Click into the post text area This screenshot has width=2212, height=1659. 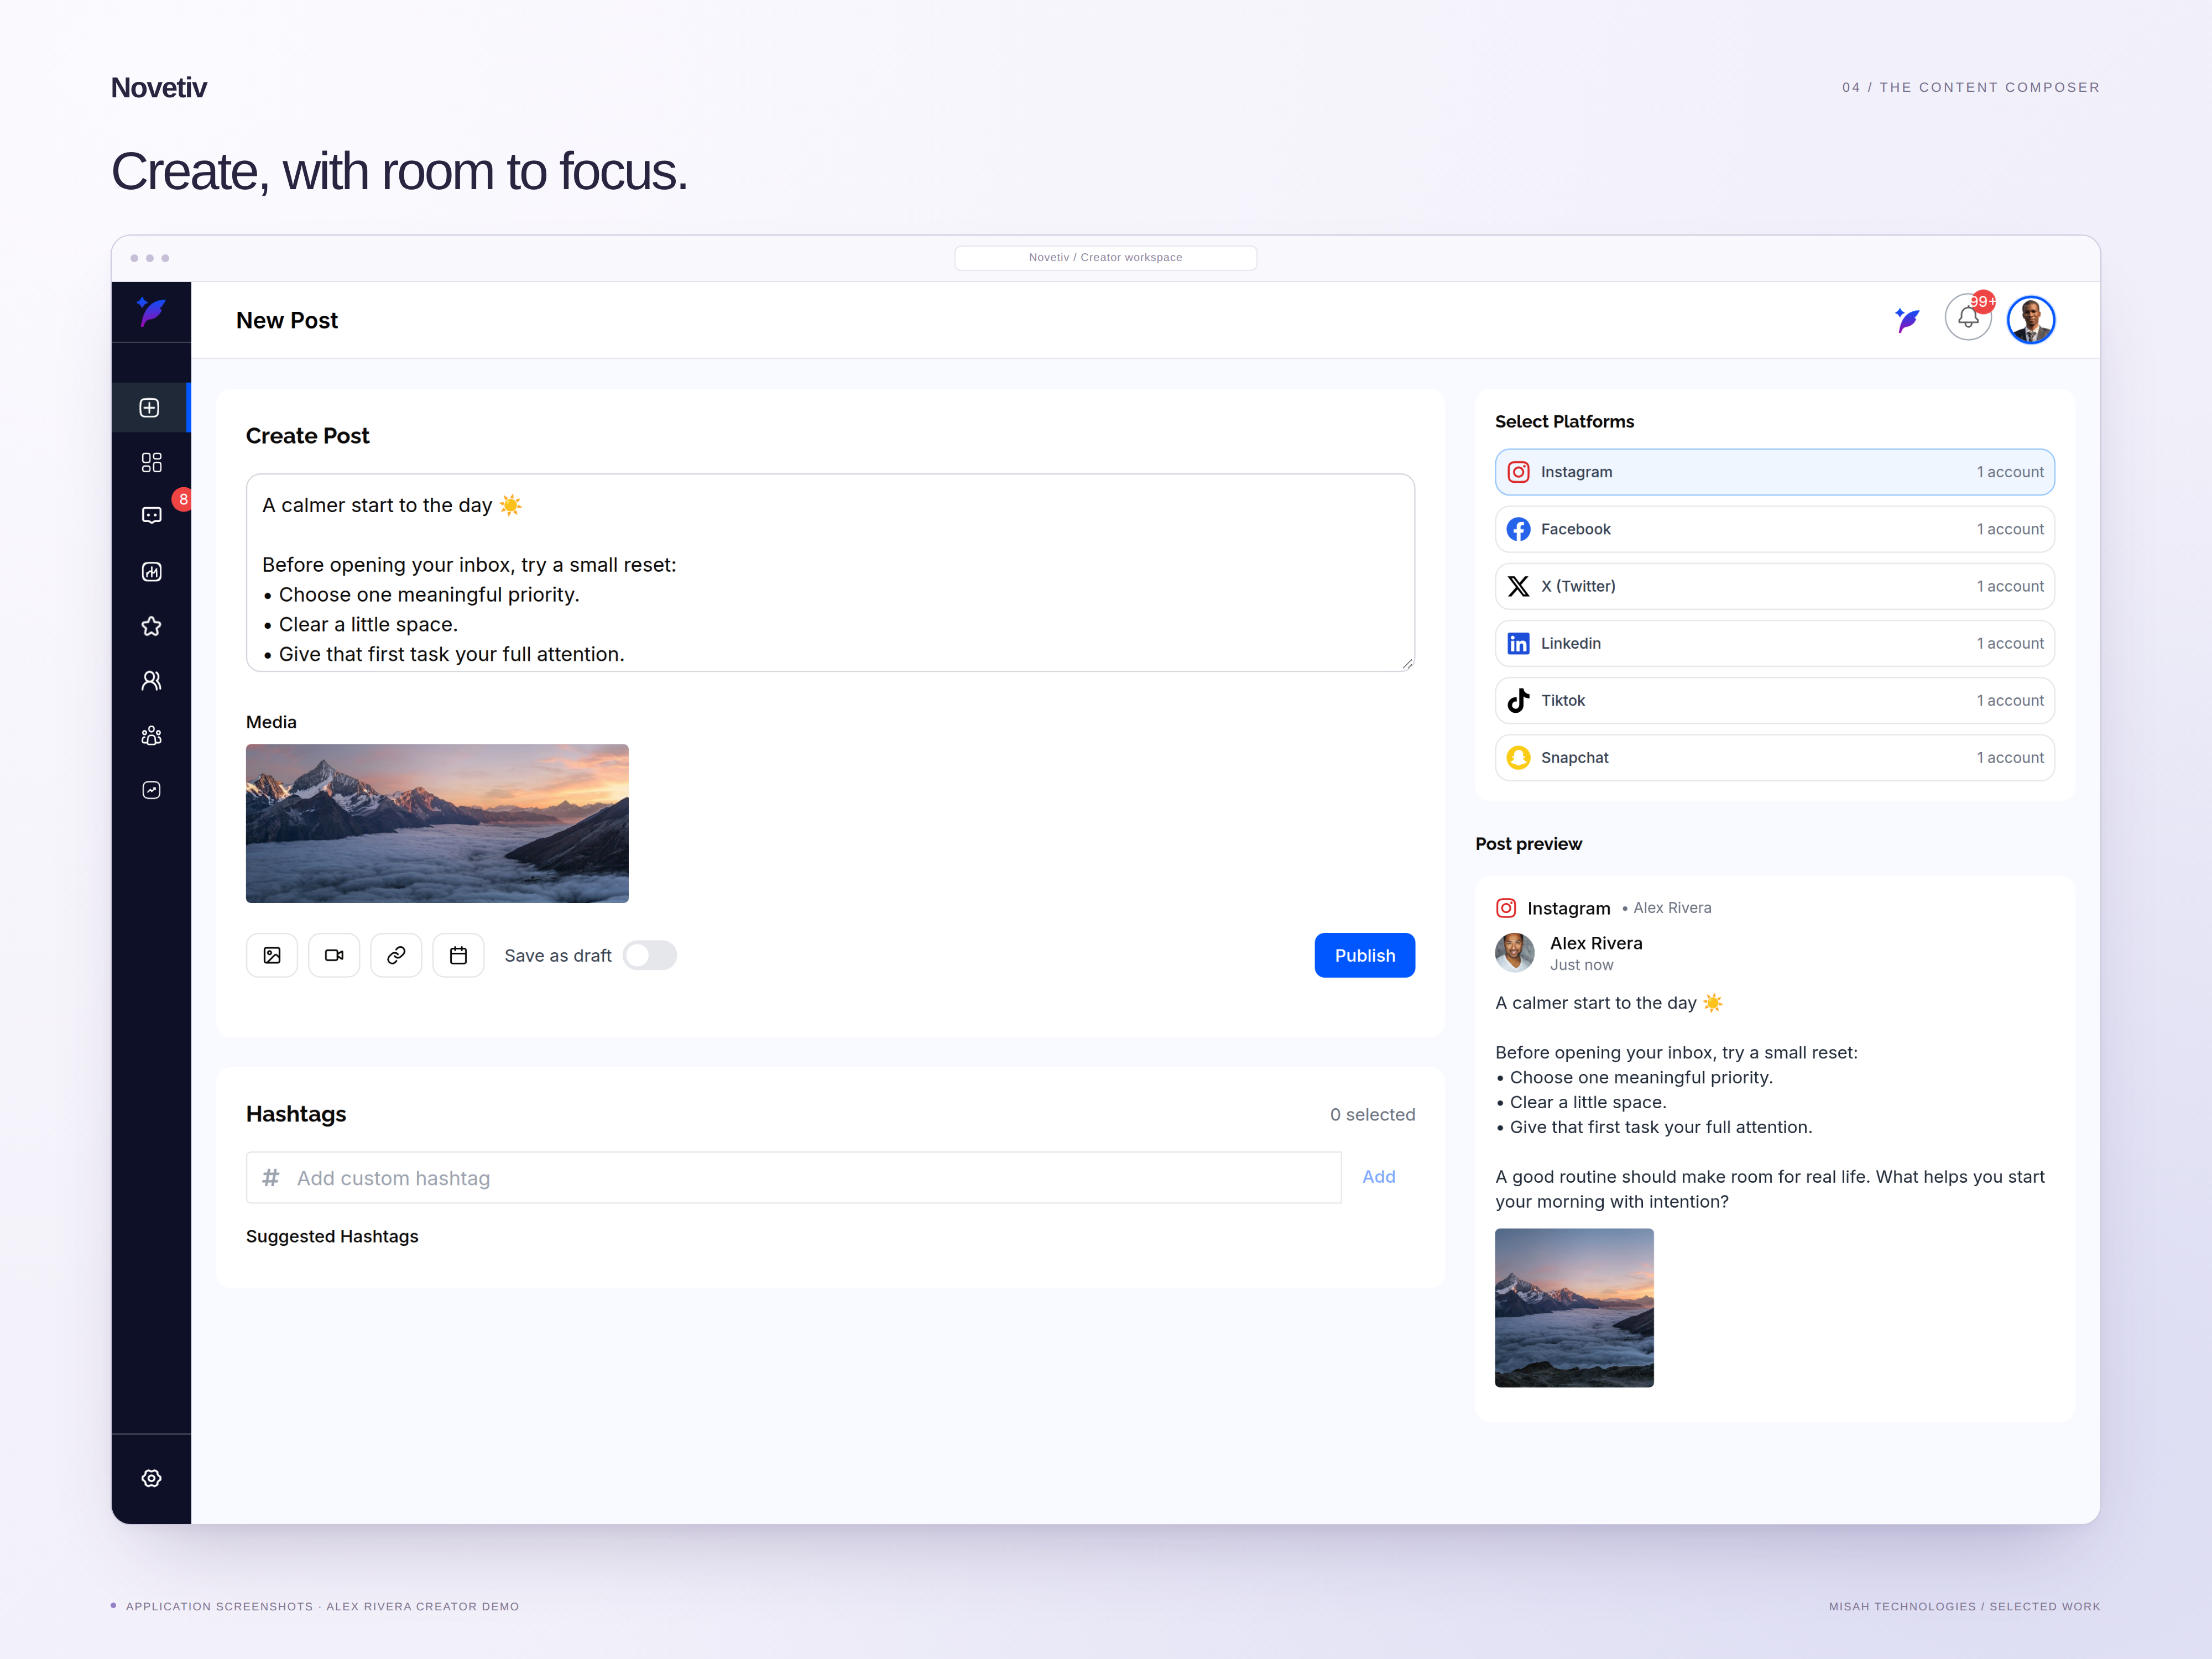[830, 572]
